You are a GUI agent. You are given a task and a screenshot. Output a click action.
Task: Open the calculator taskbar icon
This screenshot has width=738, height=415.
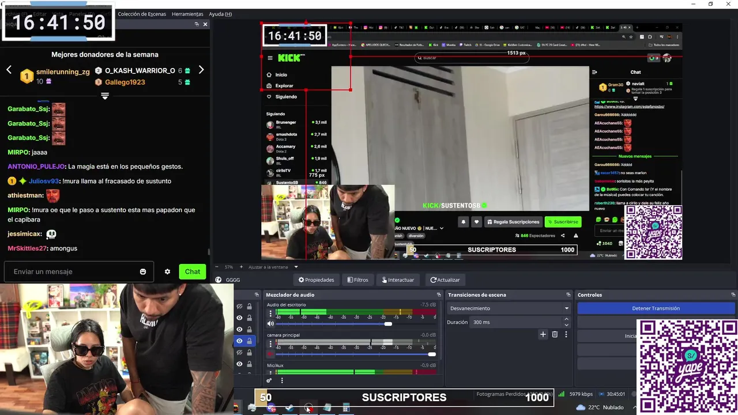pos(346,408)
